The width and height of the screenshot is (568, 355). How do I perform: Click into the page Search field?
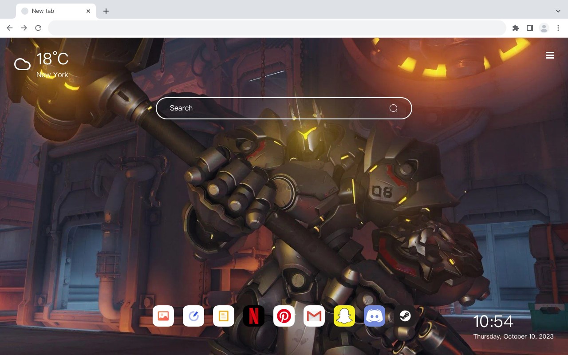click(x=284, y=108)
